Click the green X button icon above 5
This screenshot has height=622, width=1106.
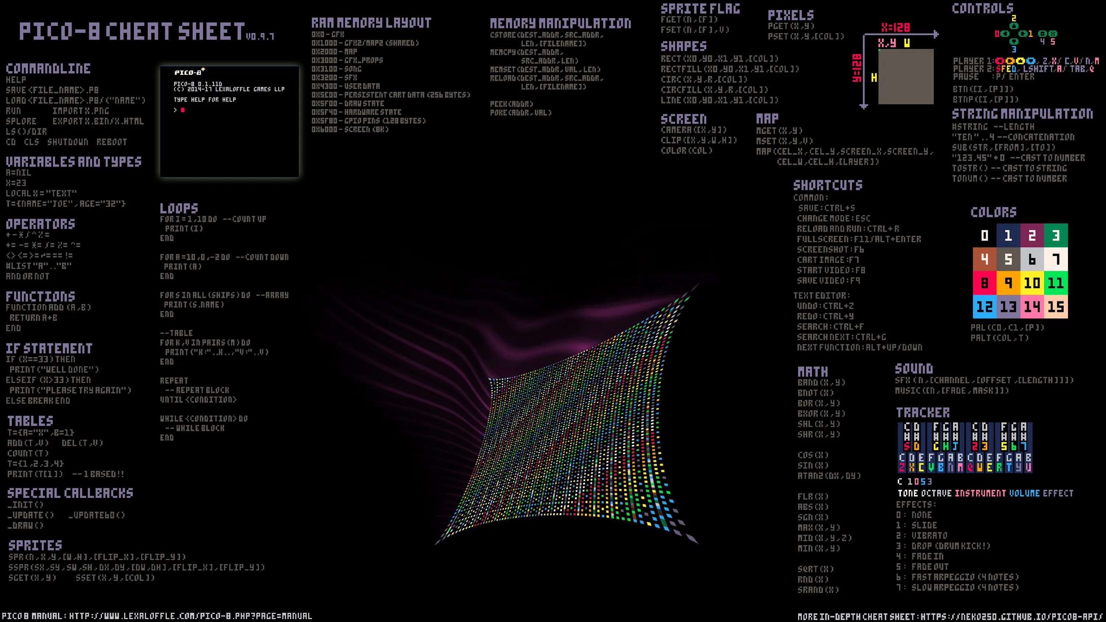coord(1053,34)
